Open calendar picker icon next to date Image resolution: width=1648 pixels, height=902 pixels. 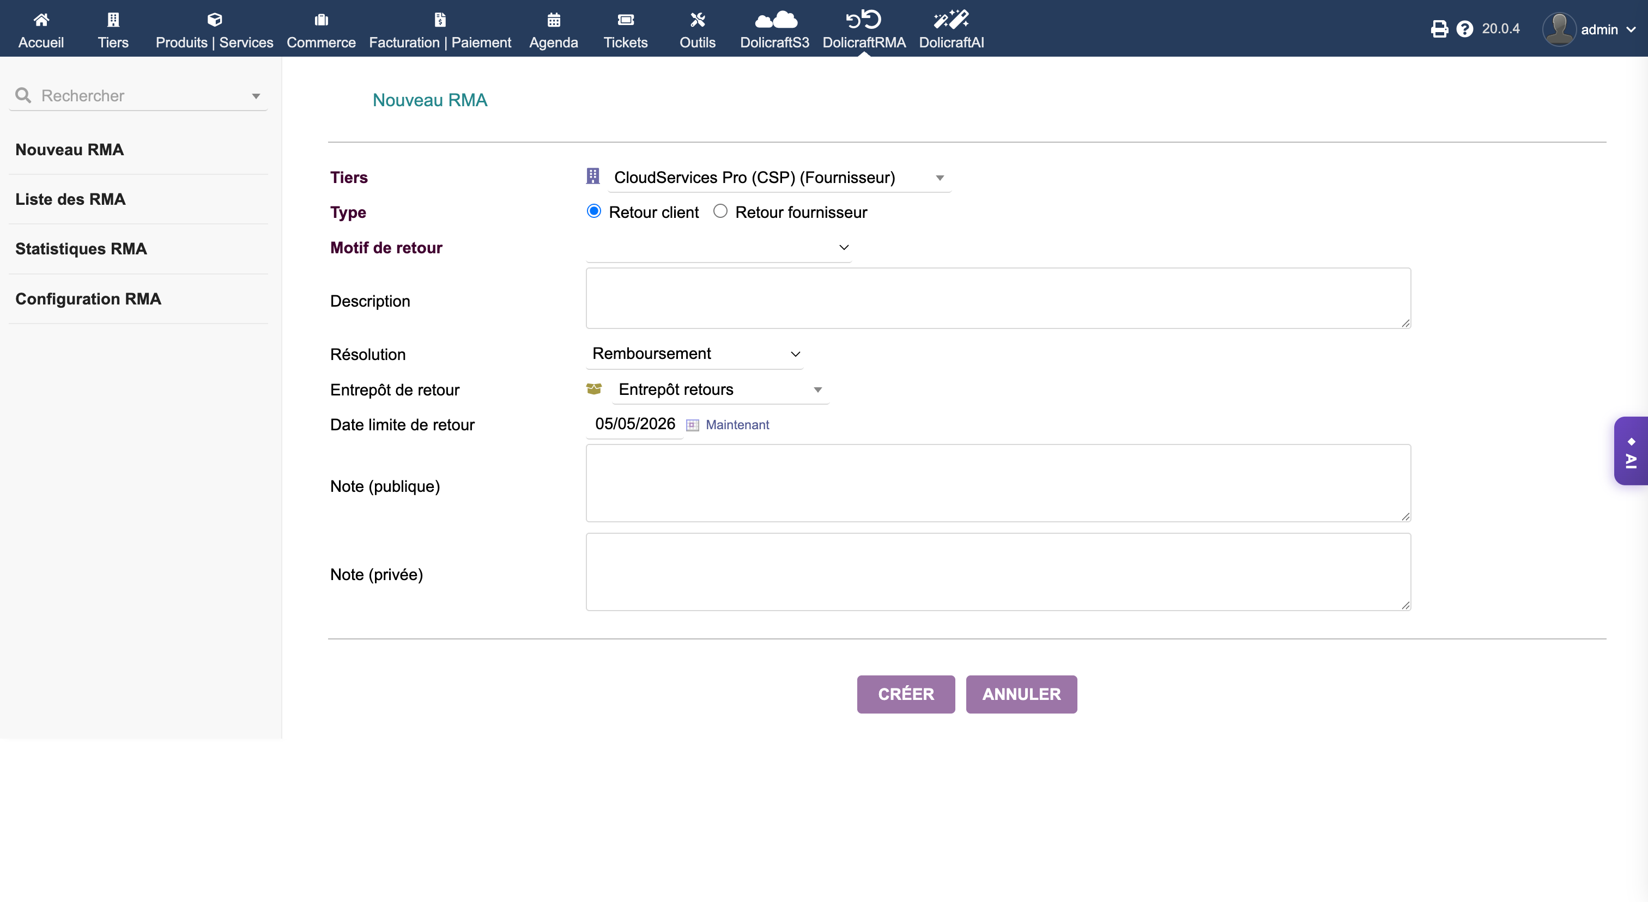click(x=692, y=425)
